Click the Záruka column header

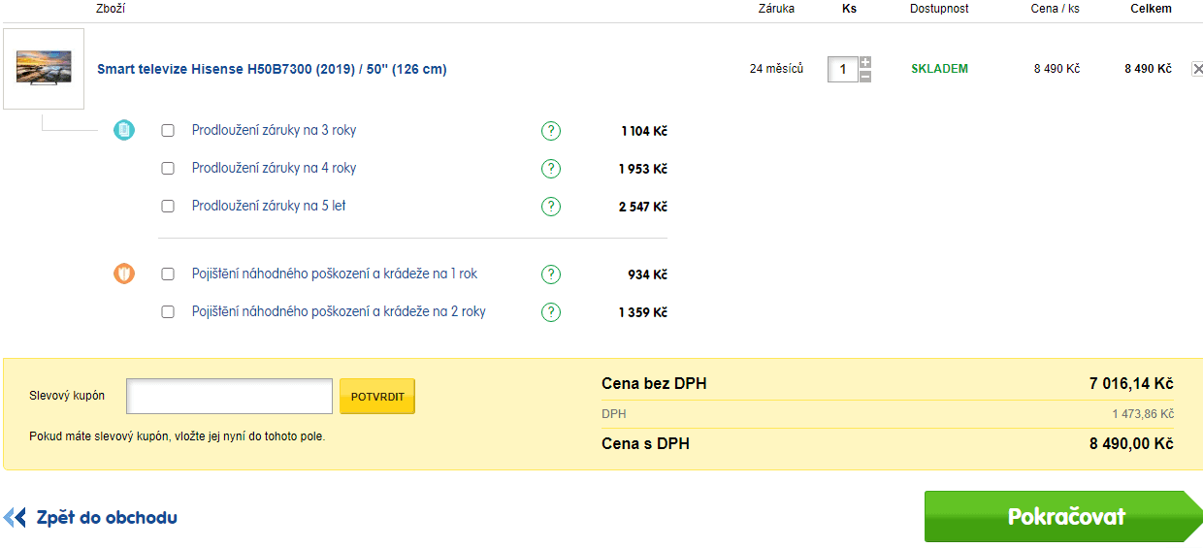(x=776, y=9)
